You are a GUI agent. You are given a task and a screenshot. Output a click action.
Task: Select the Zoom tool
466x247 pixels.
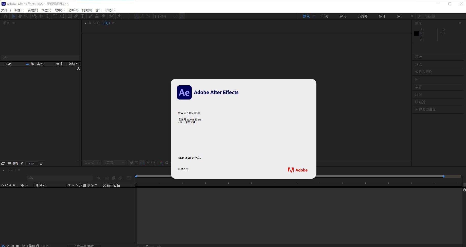26,16
